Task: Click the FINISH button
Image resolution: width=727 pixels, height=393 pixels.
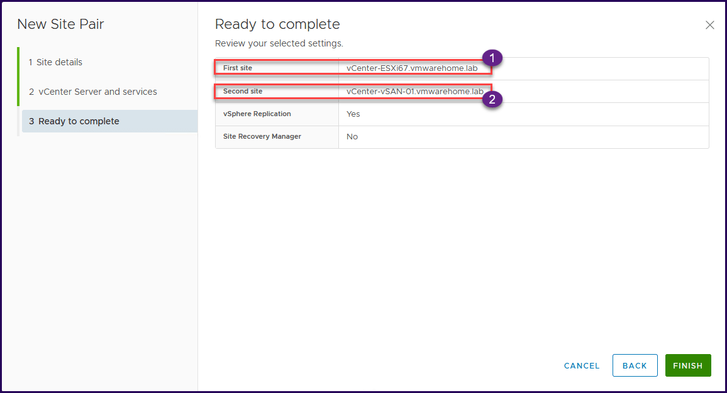Action: click(x=687, y=365)
